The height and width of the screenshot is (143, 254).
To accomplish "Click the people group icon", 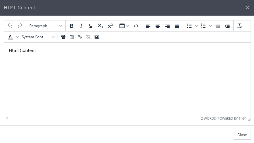I will [x=63, y=37].
